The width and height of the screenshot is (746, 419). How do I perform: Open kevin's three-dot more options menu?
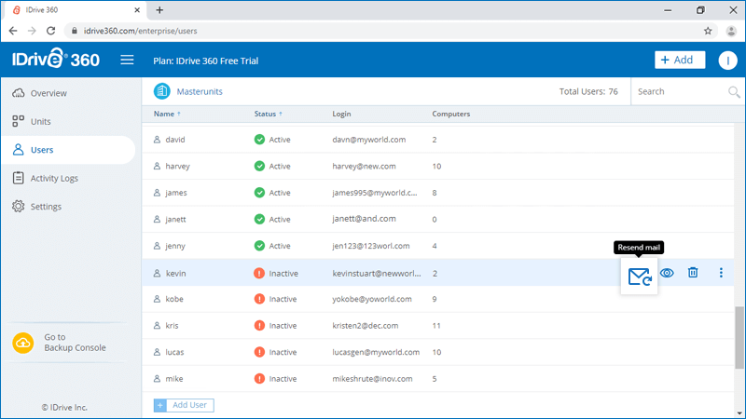(x=721, y=273)
